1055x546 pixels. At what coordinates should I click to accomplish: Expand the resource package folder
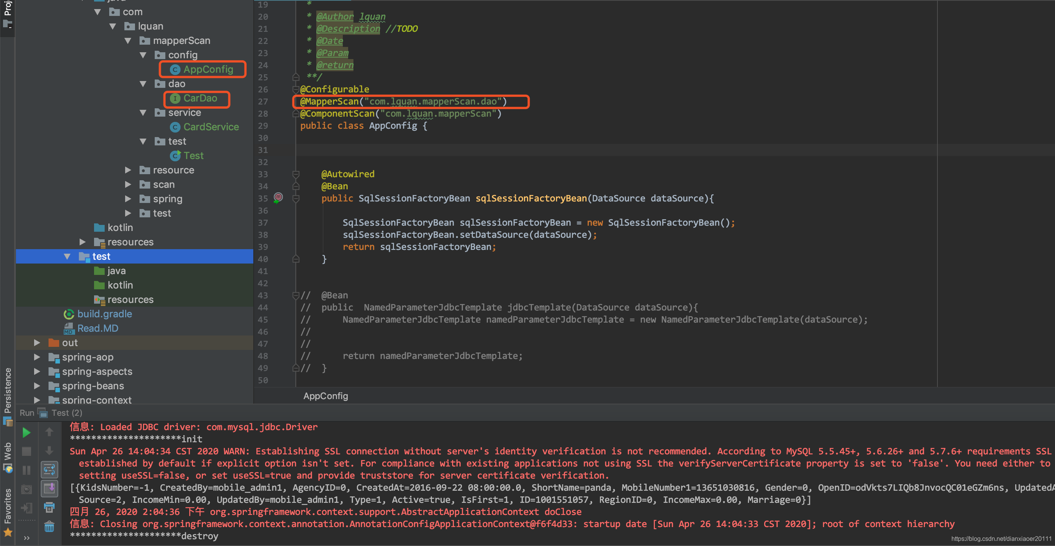coord(128,170)
